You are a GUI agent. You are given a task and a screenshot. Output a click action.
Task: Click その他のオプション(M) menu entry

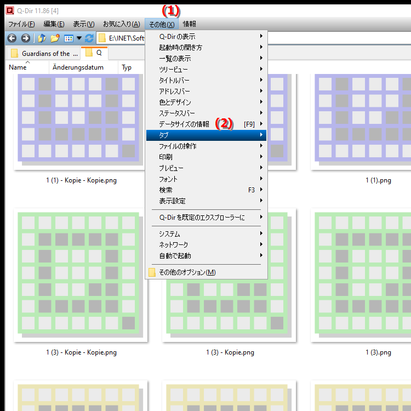206,272
